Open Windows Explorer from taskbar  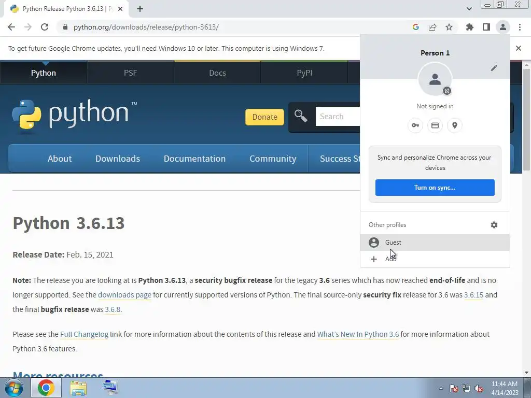[x=78, y=388]
